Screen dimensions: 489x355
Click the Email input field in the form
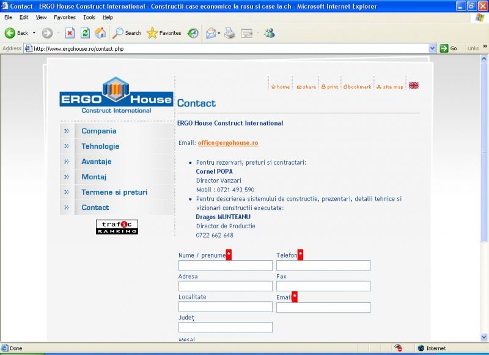pos(323,308)
